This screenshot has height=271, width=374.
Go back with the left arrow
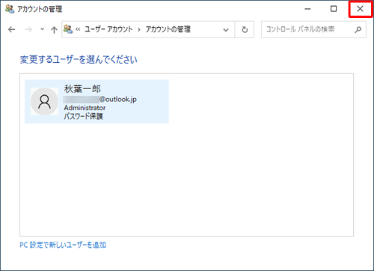click(12, 29)
